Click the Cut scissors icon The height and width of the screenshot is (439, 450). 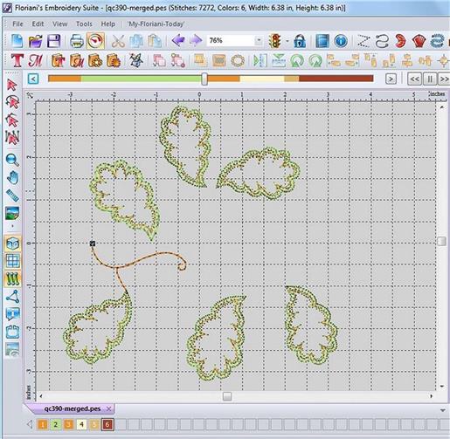(x=118, y=41)
